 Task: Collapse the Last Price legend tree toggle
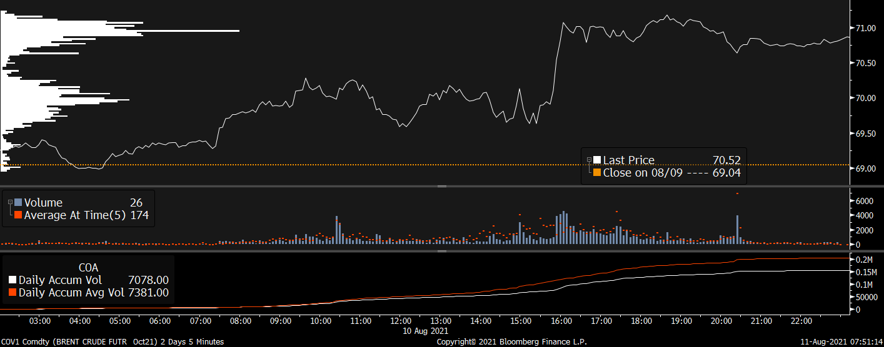(x=588, y=160)
